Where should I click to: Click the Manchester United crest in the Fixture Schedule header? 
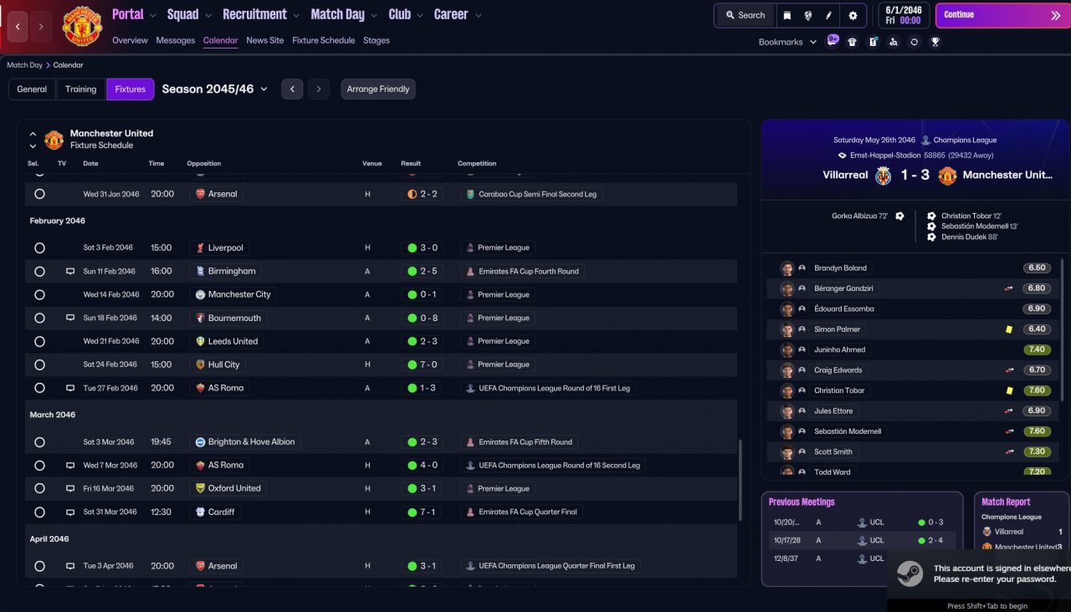pyautogui.click(x=54, y=140)
